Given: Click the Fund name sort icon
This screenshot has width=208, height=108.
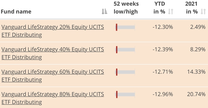Looking at the screenshot, I should (104, 11).
